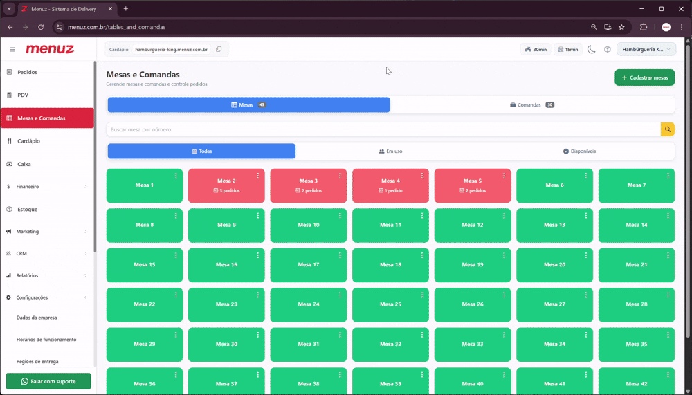Screen dimensions: 692x395
Task: Open the box icon beside dark mode
Action: tap(608, 49)
